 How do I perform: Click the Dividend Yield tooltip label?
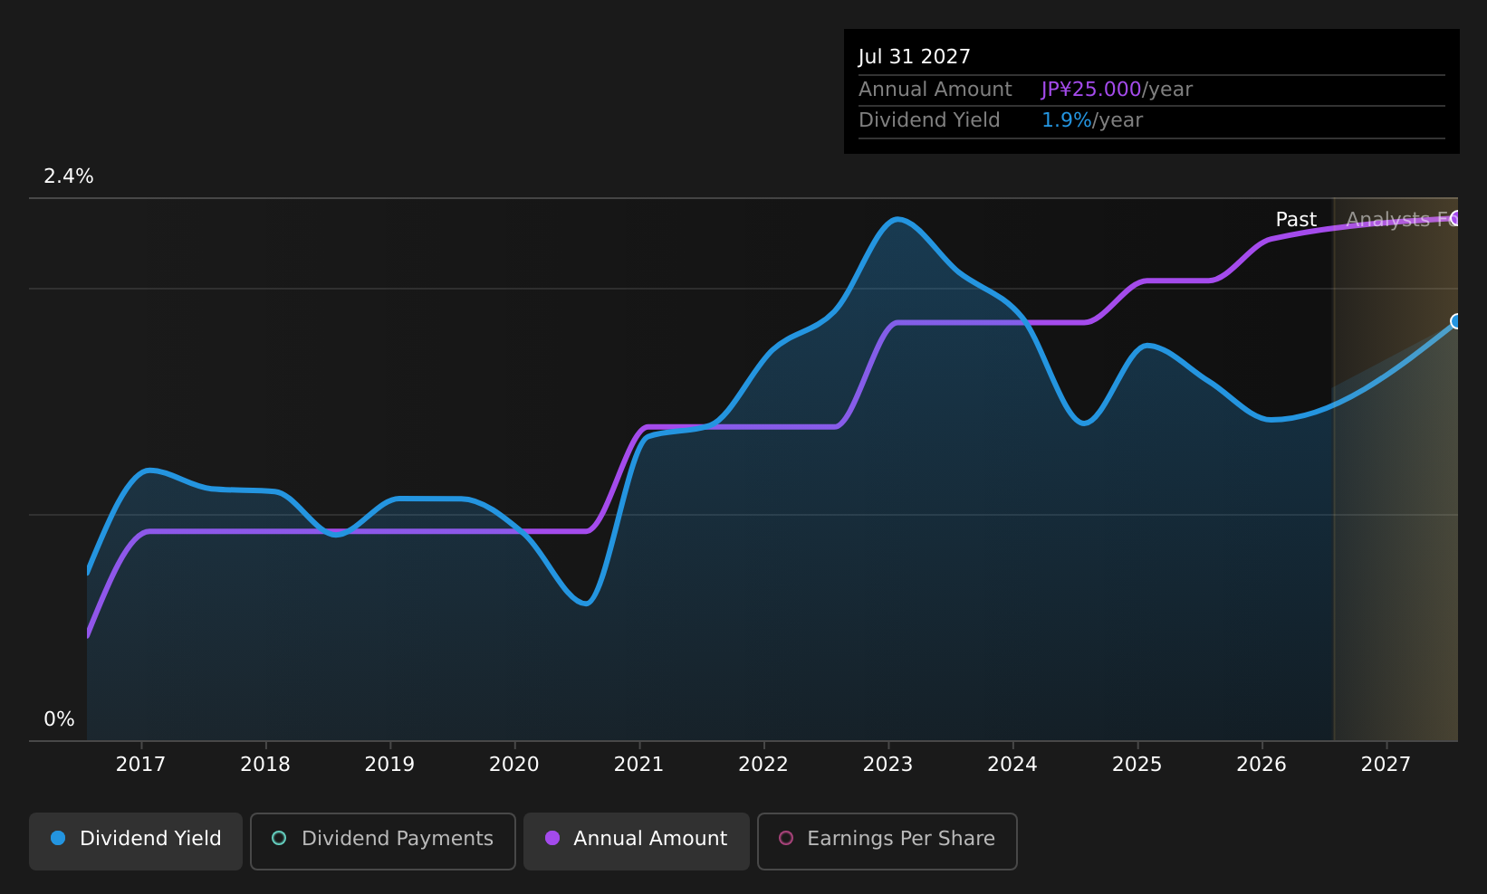(x=929, y=120)
